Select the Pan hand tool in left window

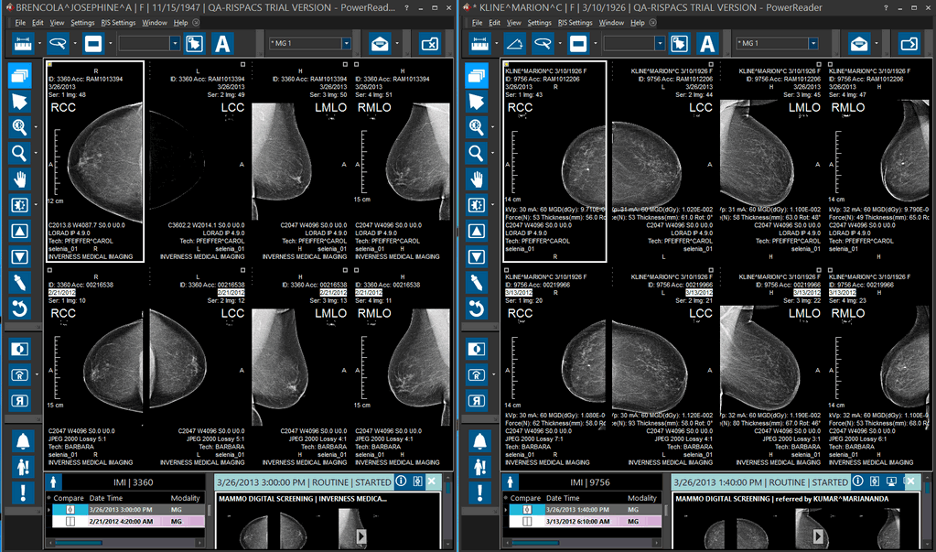point(19,179)
